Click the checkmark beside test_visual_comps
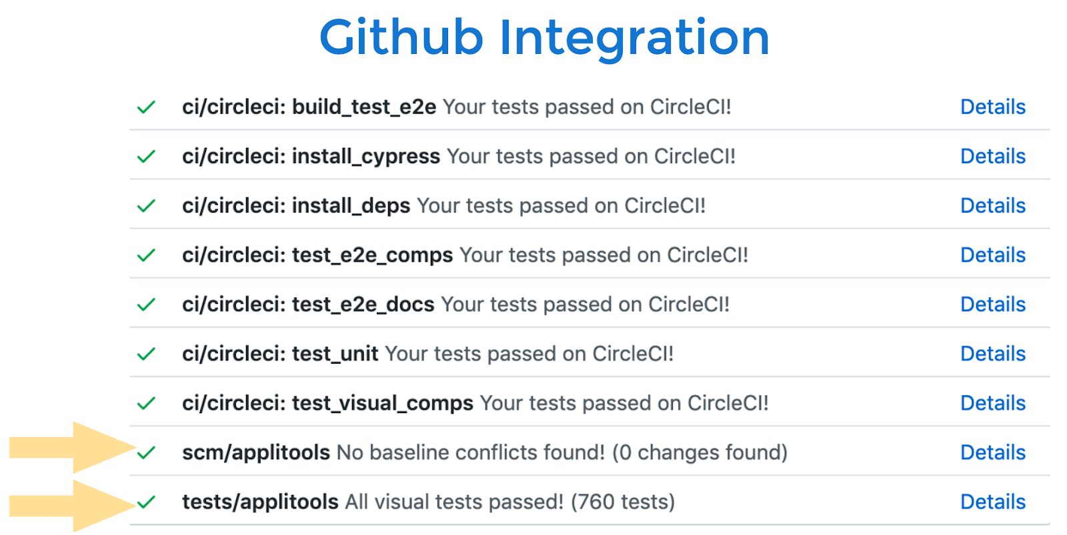Viewport: 1067px width, 535px height. [146, 403]
